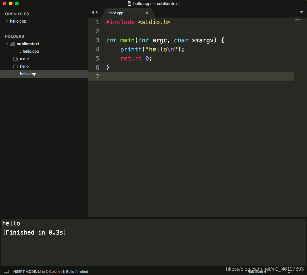The width and height of the screenshot is (307, 275).
Task: Click the file icon in title bar
Action: click(x=130, y=3)
